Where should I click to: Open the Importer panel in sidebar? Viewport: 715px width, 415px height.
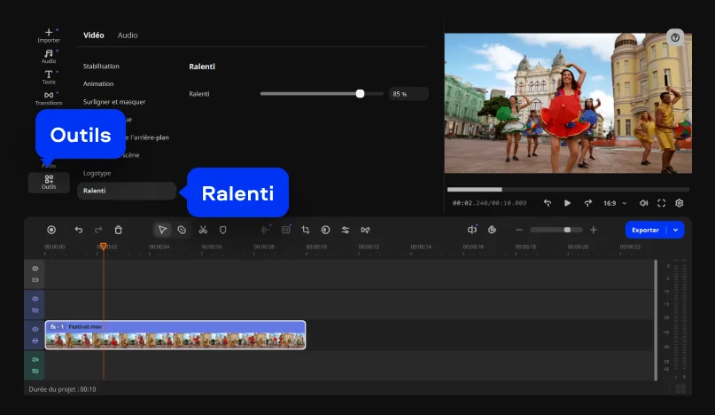coord(49,35)
